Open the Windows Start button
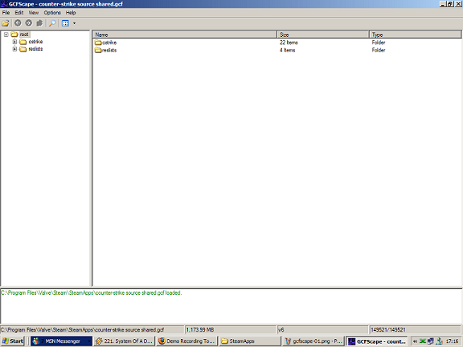 click(x=13, y=341)
